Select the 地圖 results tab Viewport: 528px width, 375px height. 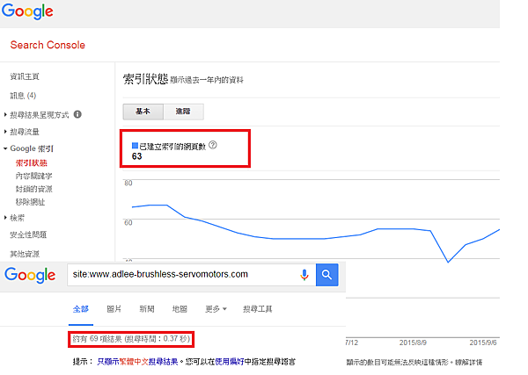coord(180,309)
